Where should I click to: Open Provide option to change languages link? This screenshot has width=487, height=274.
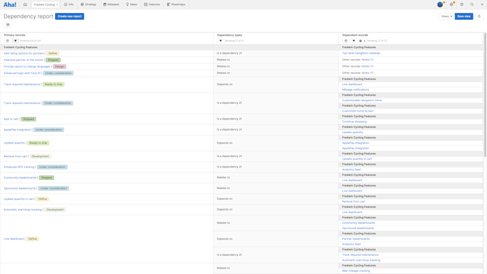[27, 66]
